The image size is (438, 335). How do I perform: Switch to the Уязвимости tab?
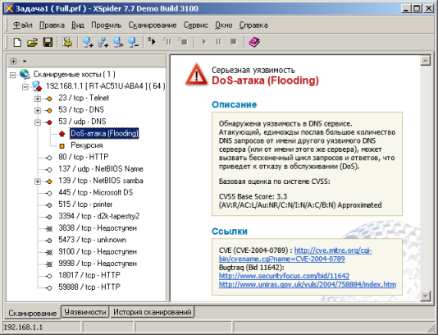click(x=85, y=312)
